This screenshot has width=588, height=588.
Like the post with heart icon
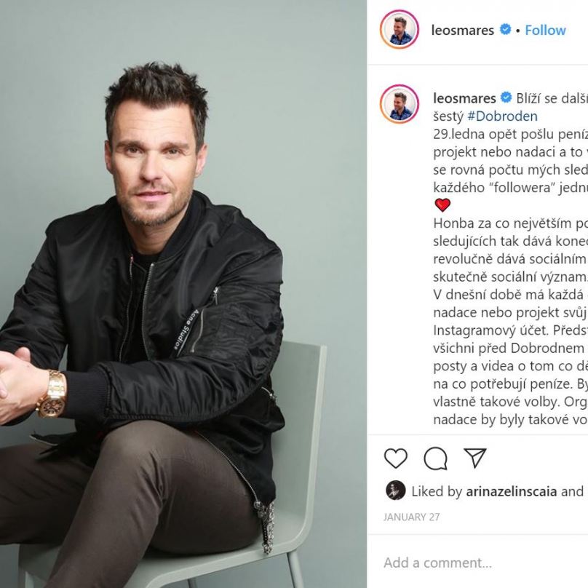coord(396,458)
